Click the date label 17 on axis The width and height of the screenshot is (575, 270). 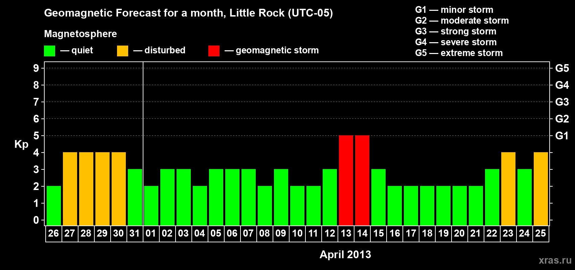click(x=411, y=233)
